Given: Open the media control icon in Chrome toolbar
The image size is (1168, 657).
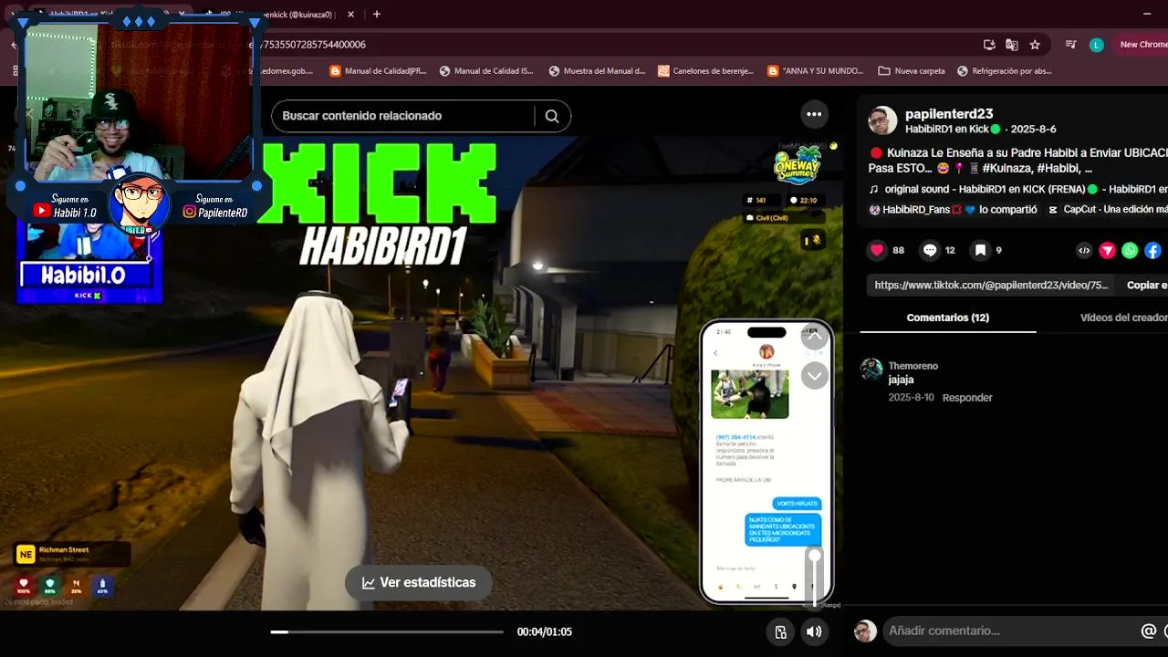Looking at the screenshot, I should (1071, 45).
